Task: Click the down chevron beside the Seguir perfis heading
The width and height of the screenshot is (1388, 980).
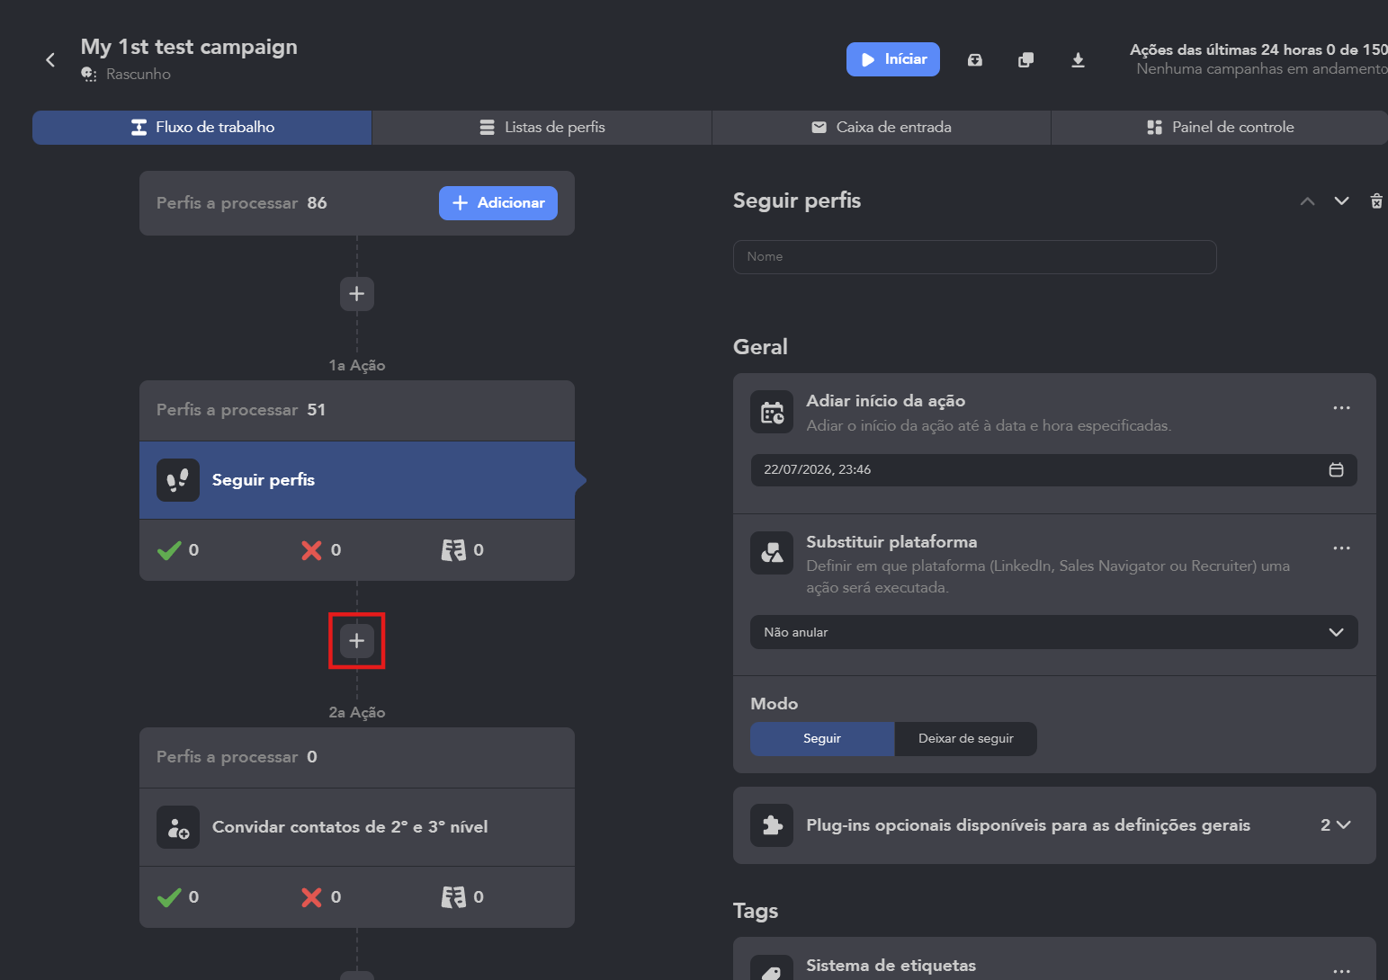Action: pyautogui.click(x=1341, y=201)
